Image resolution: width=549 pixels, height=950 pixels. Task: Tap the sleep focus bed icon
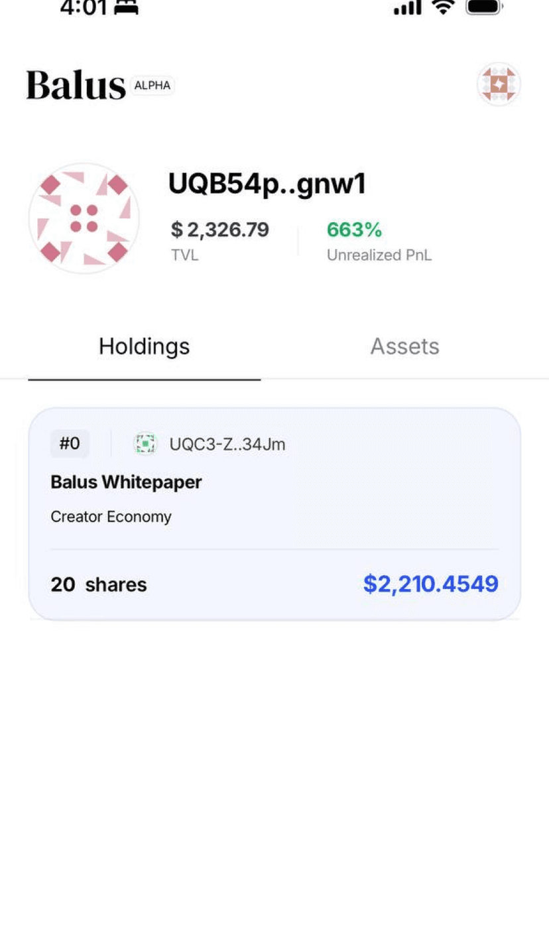(126, 8)
